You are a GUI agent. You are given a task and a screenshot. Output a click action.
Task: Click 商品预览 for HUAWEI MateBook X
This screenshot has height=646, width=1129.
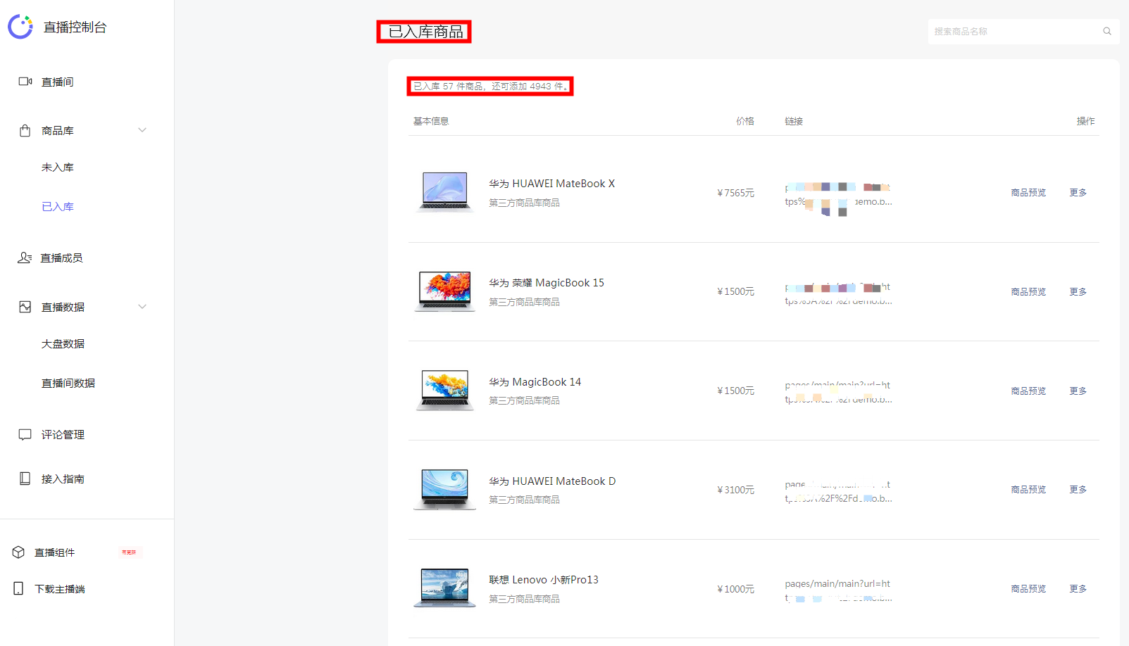(x=1028, y=193)
